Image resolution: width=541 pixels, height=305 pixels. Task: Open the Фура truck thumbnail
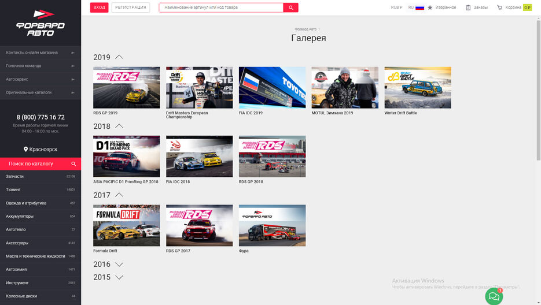(x=272, y=225)
